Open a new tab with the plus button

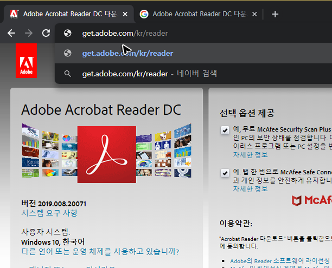pyautogui.click(x=275, y=14)
